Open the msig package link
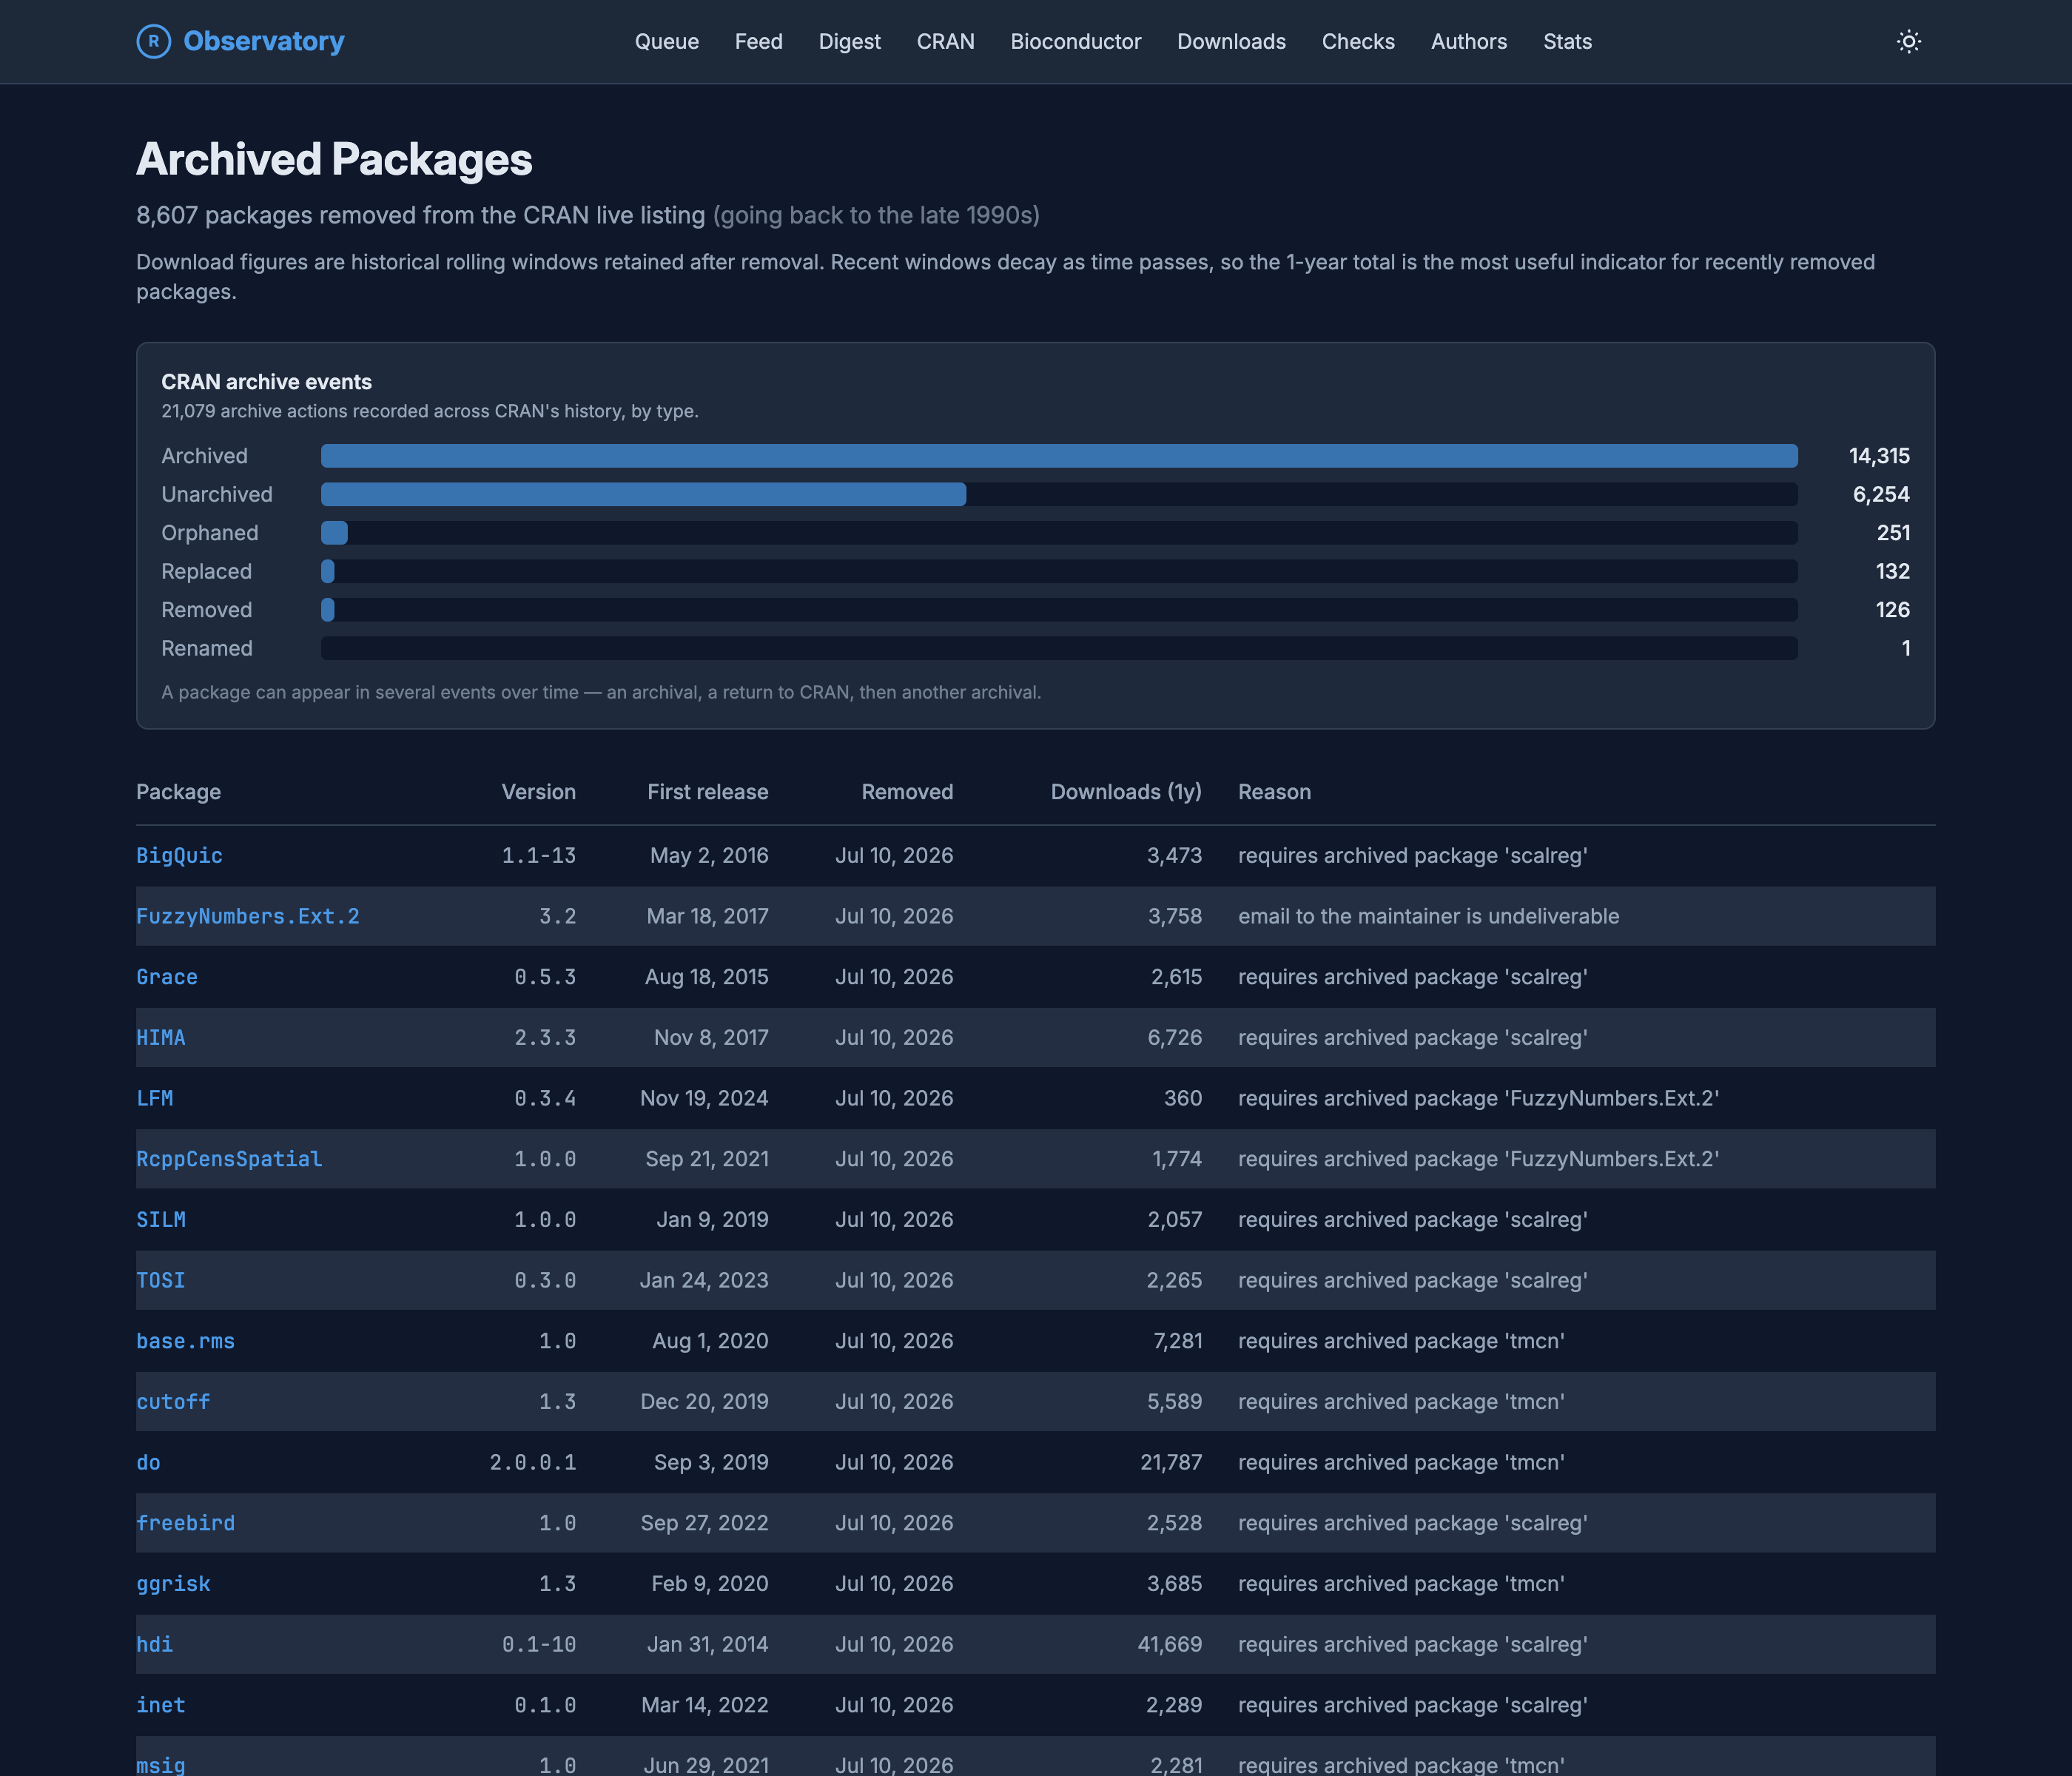 click(x=160, y=1765)
